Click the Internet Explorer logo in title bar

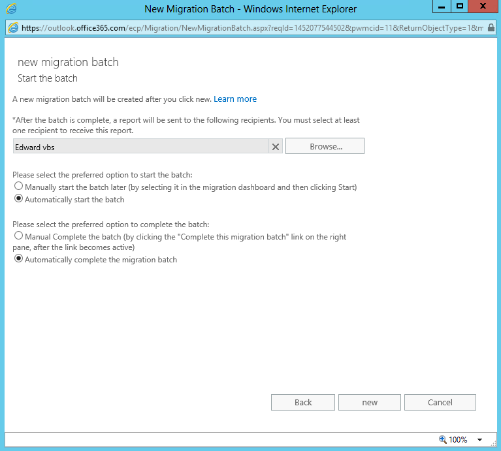point(11,8)
